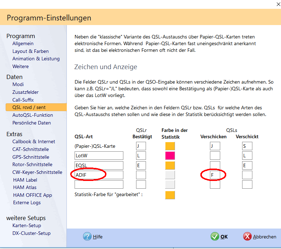Click the EQSL QSL-Art name field

99,165
